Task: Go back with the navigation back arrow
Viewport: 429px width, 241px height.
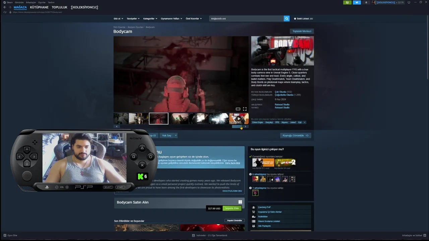Action: pyautogui.click(x=5, y=7)
